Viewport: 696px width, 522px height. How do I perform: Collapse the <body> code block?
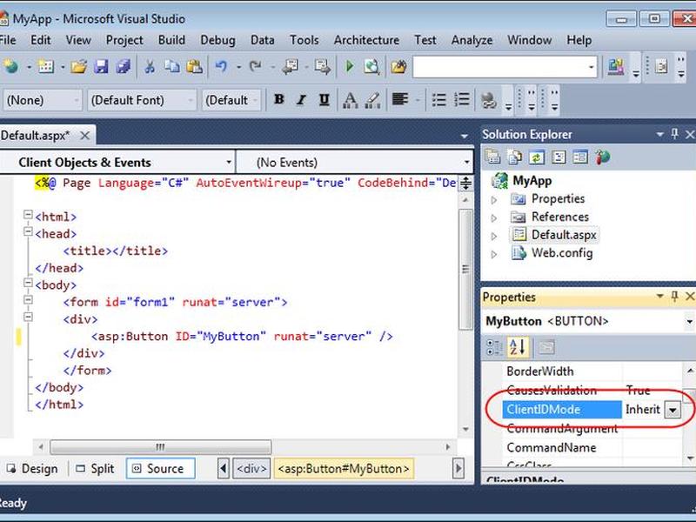[x=28, y=283]
